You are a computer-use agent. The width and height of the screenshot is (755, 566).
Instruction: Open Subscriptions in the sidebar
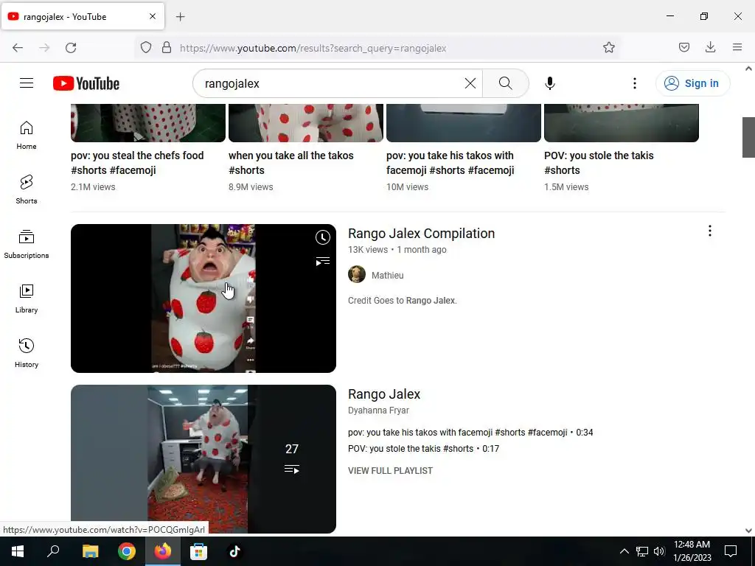(x=27, y=245)
